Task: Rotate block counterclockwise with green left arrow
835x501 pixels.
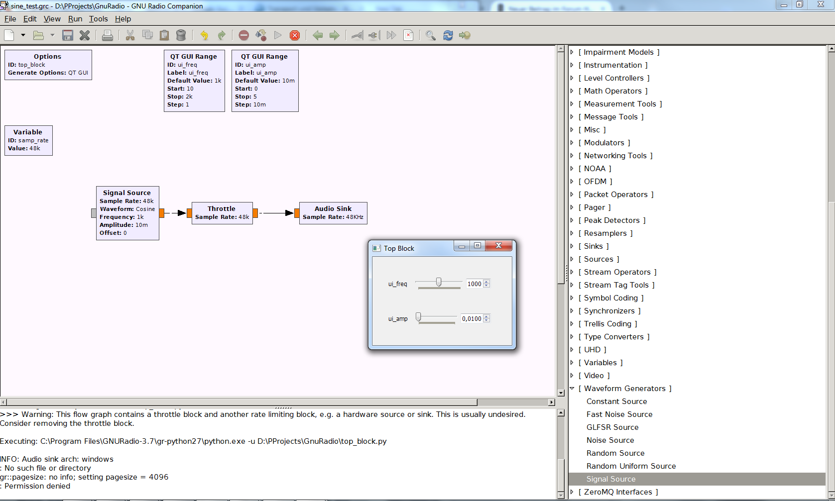Action: [318, 35]
